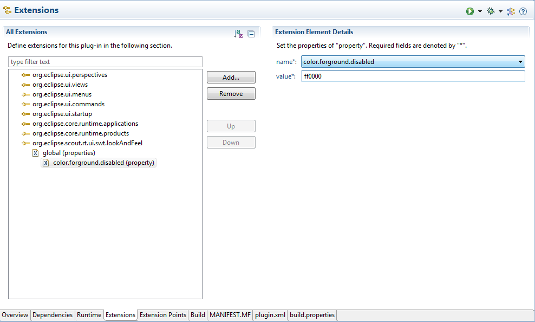The image size is (535, 322).
Task: Click the global (properties) element icon
Action: coord(36,153)
